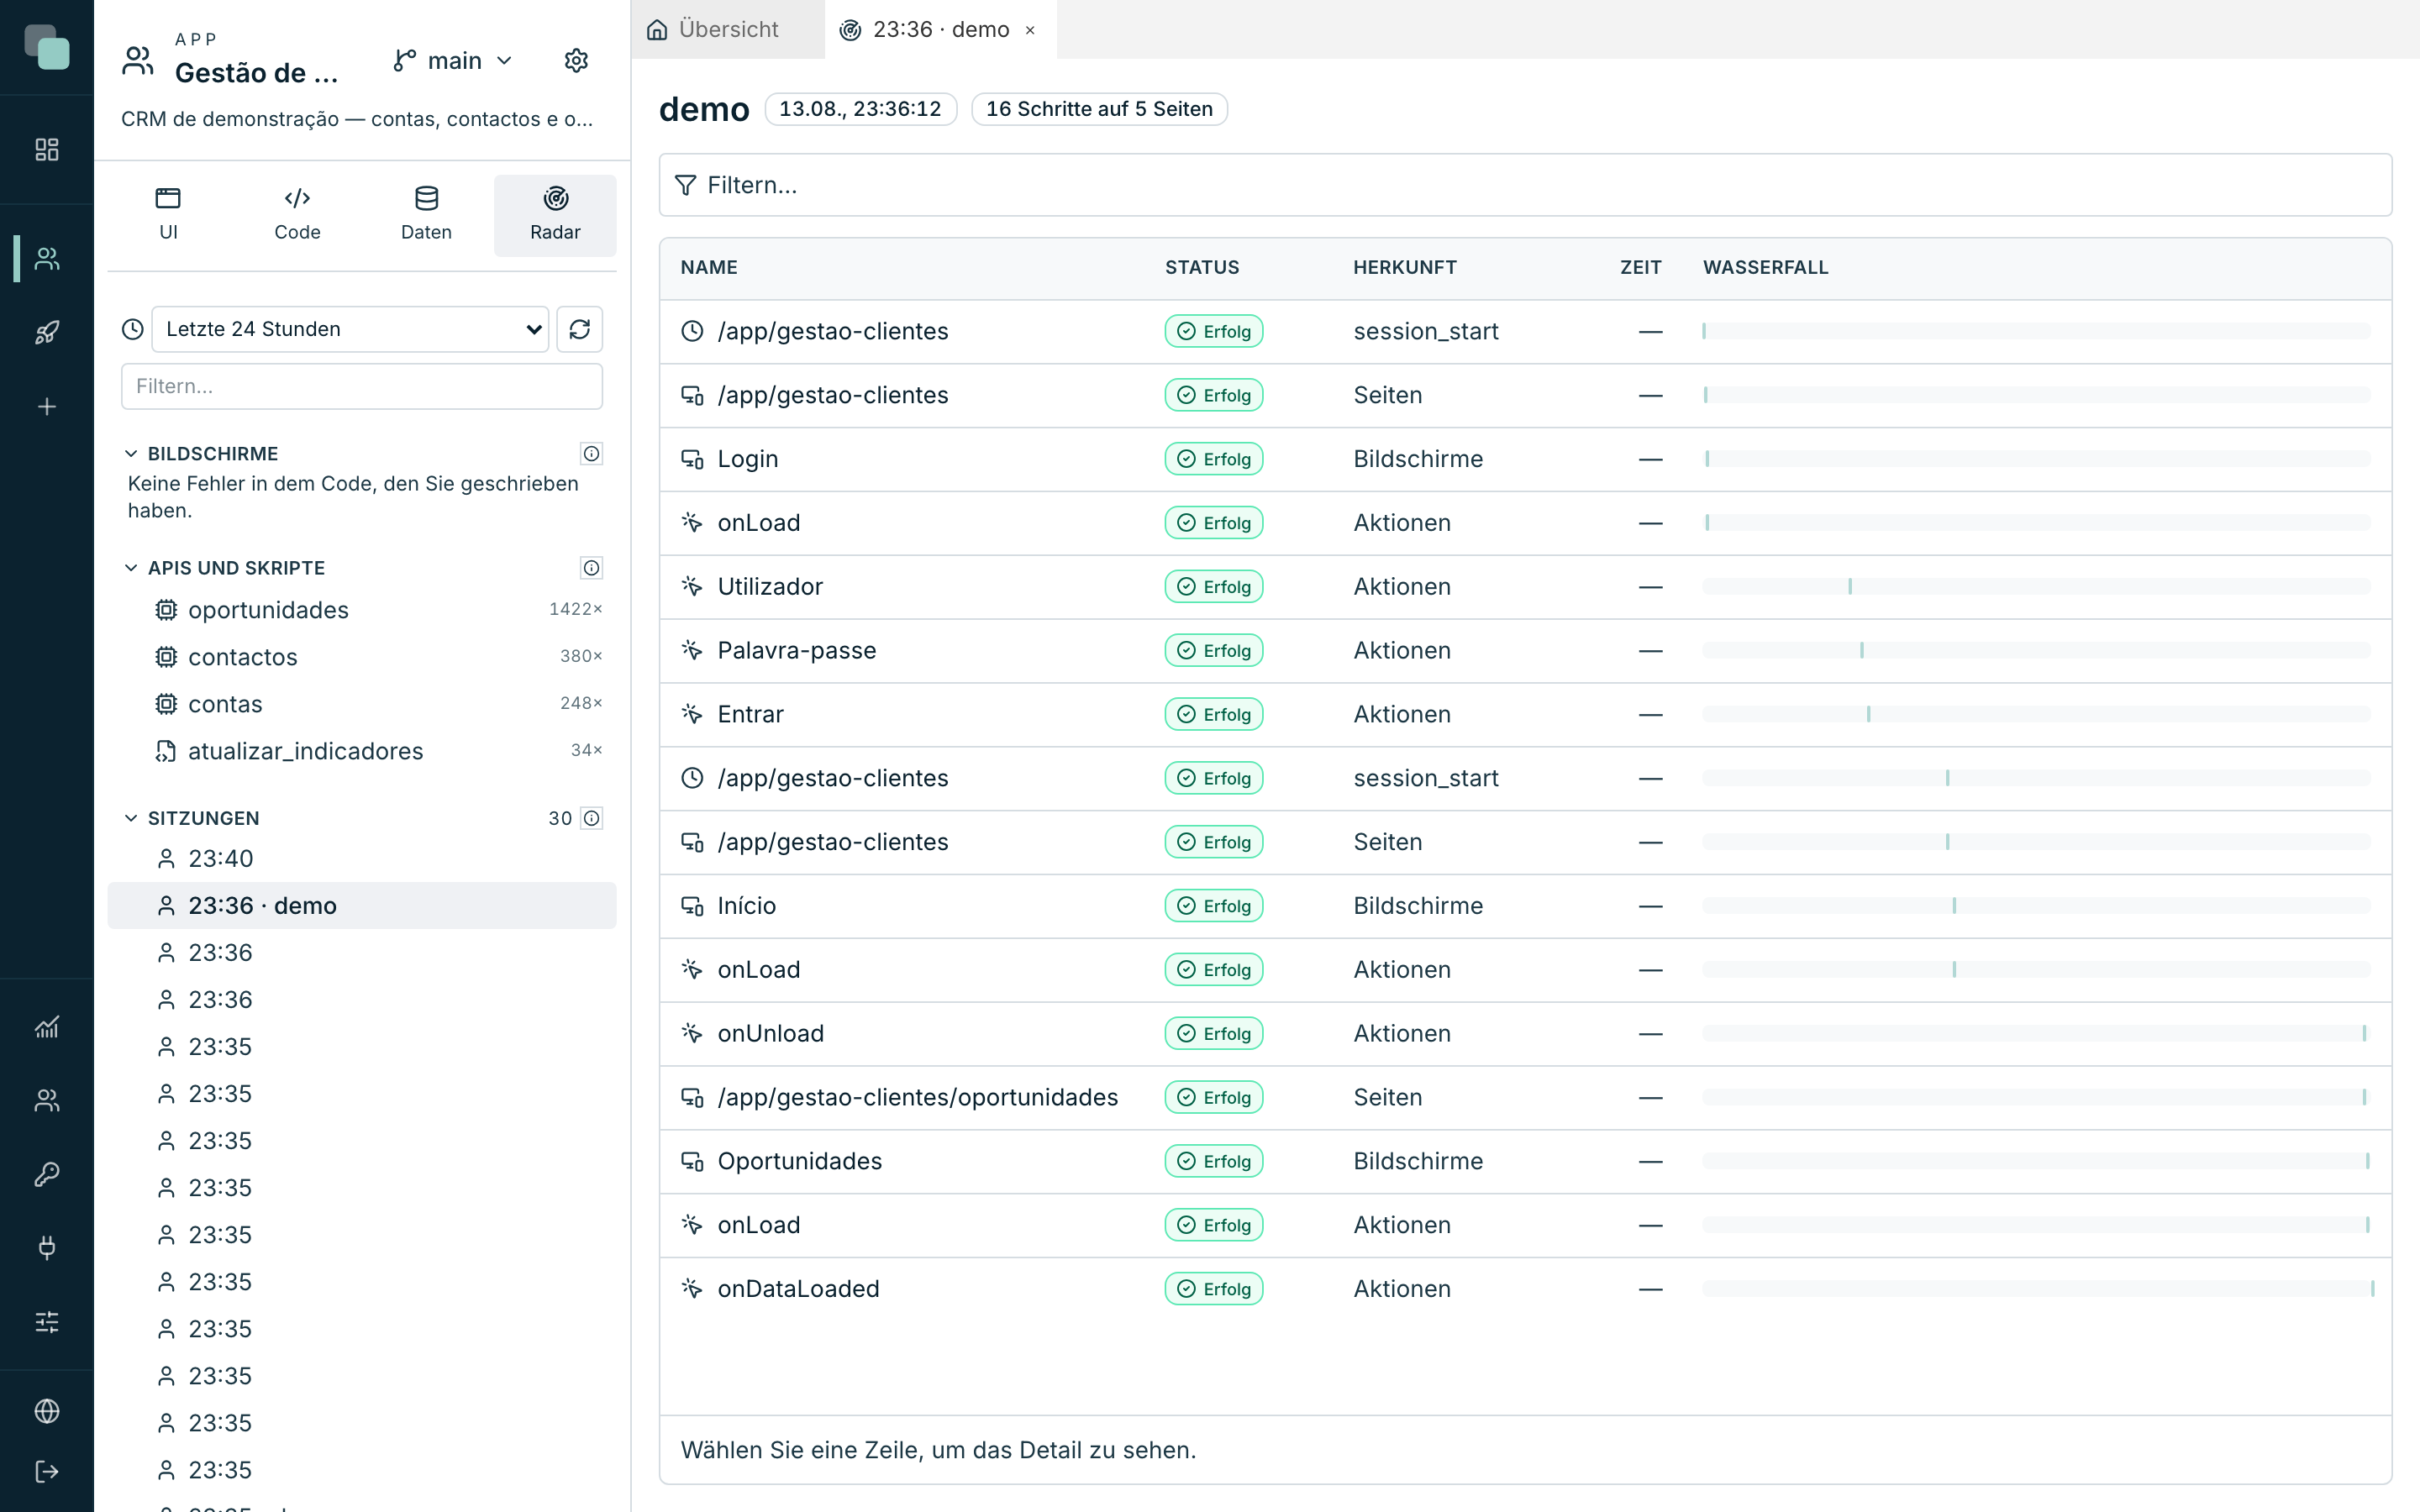Screen dimensions: 2420x1512
Task: Open the rocket deploy icon in sidebar
Action: tap(47, 332)
